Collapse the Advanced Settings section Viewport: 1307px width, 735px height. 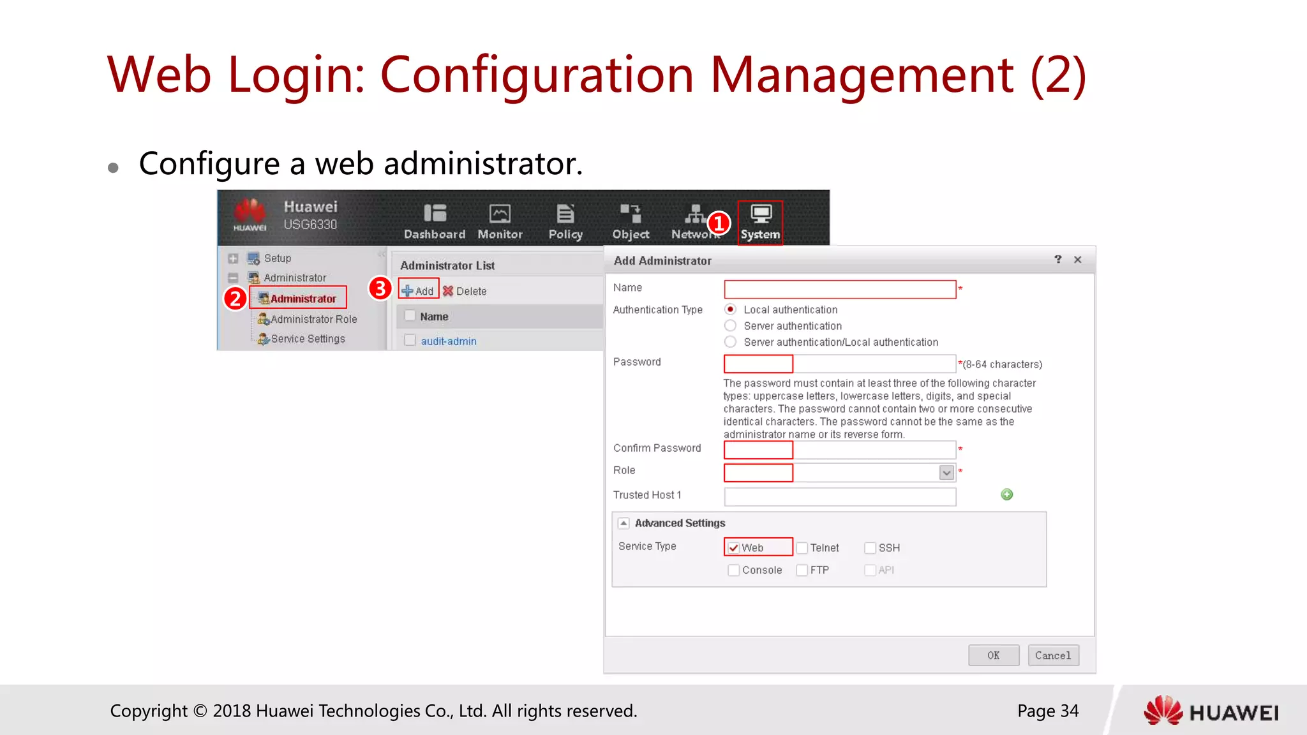click(x=624, y=523)
